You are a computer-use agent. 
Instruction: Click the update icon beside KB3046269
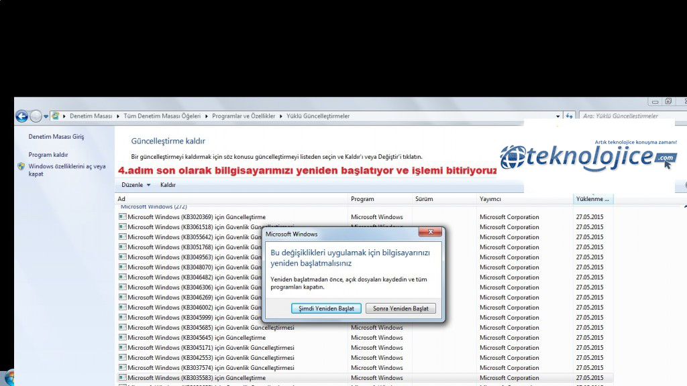click(x=123, y=297)
